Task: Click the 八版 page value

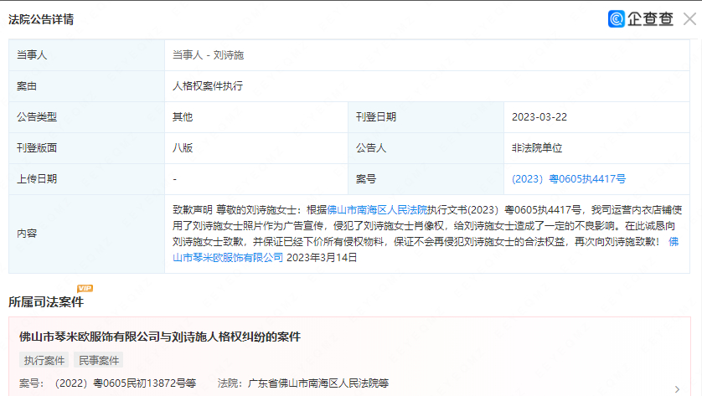Action: [183, 148]
